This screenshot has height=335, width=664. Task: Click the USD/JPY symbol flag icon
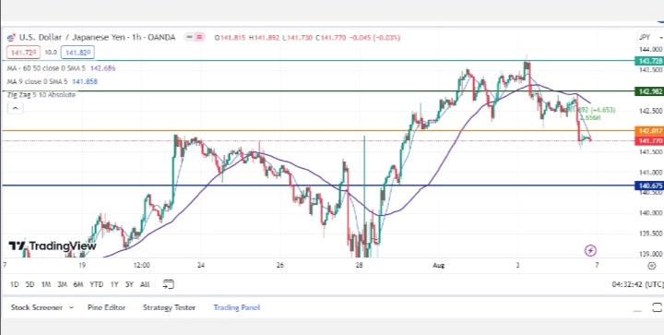(x=11, y=38)
